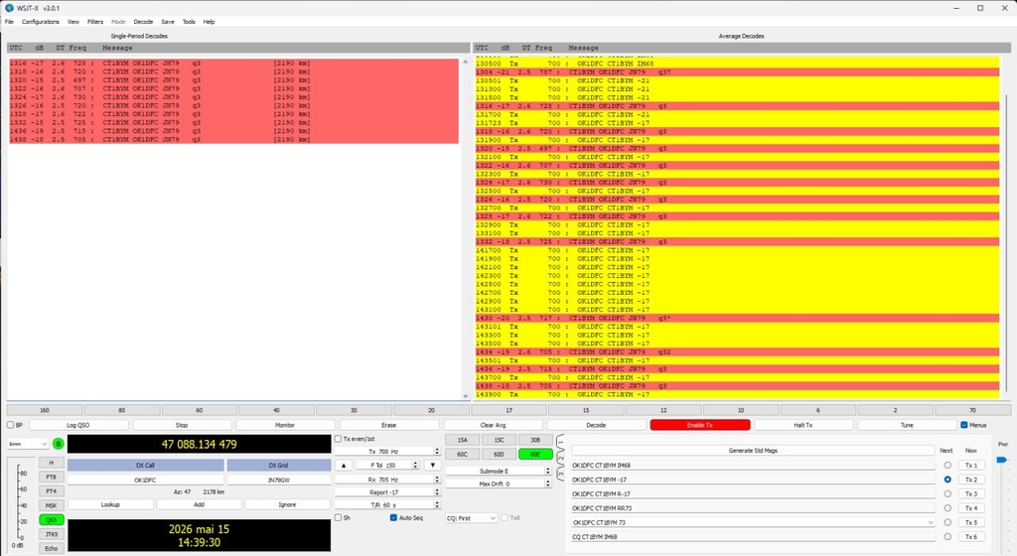Click the Generate Std Msgs button
The height and width of the screenshot is (556, 1017).
click(x=753, y=451)
